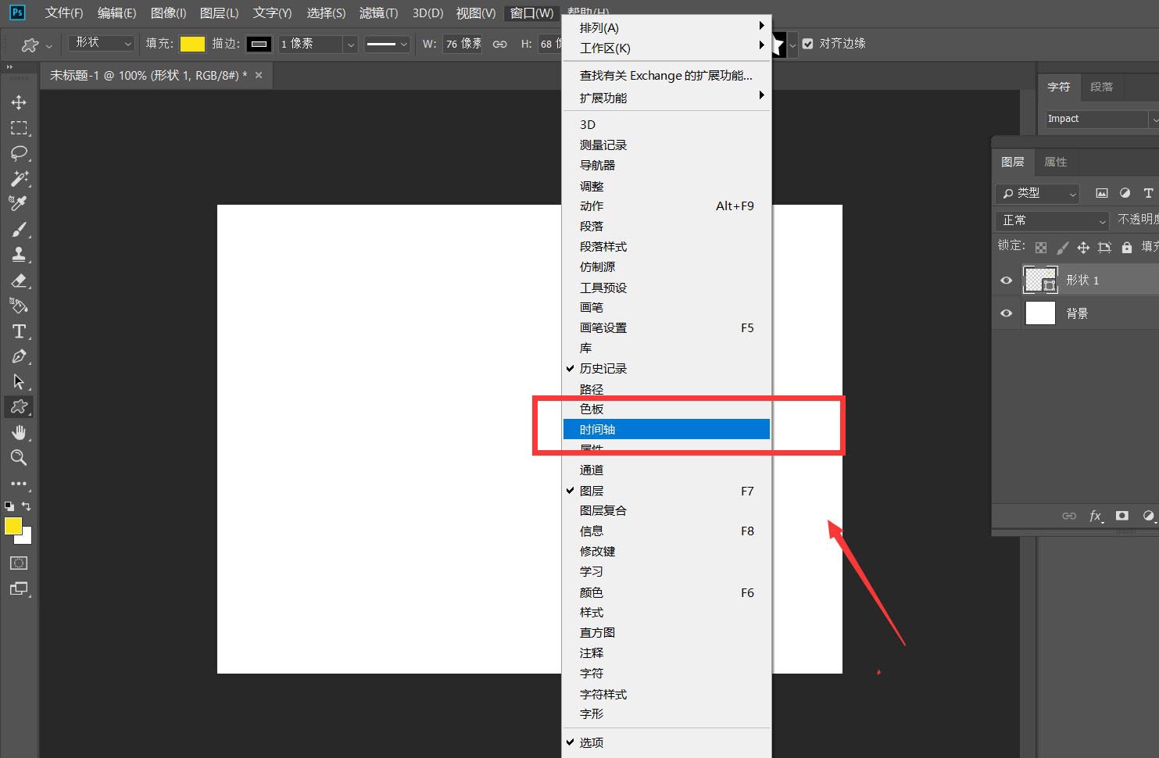Expand the 工作区 submenu

667,48
